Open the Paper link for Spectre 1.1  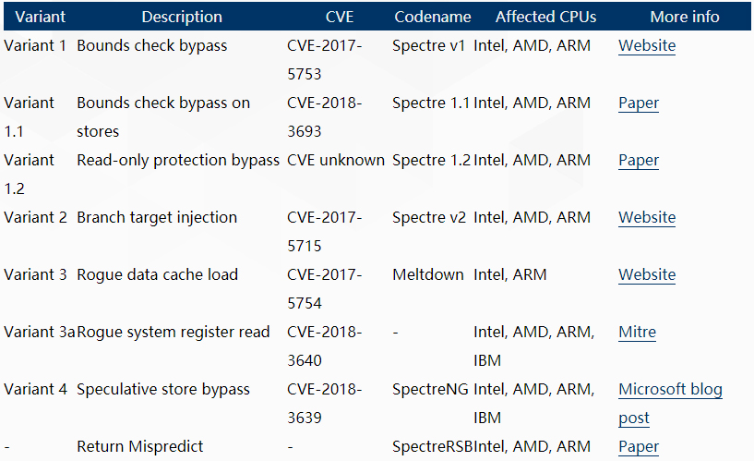coord(639,103)
